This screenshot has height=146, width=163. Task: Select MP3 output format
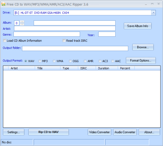[x=40, y=61]
